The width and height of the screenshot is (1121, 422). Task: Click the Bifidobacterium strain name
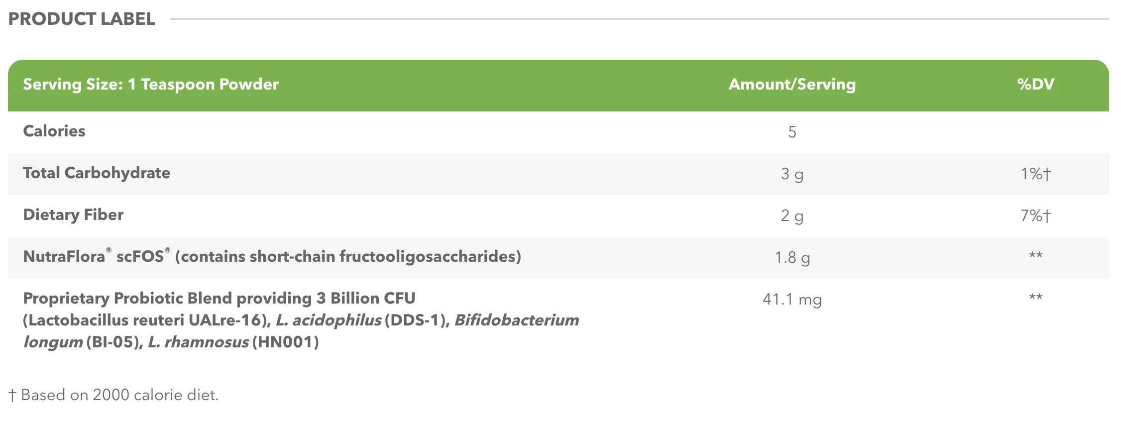click(x=517, y=320)
